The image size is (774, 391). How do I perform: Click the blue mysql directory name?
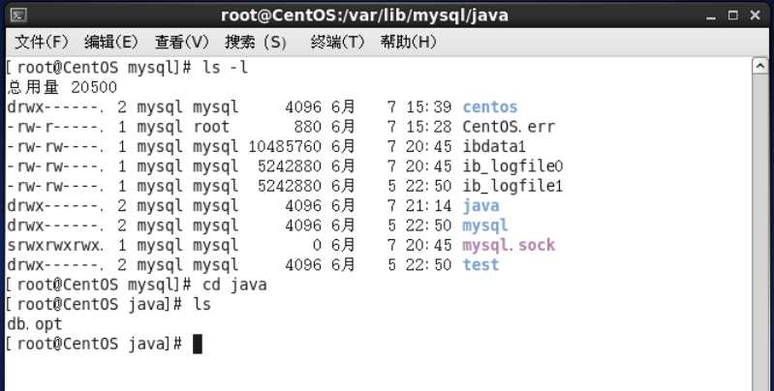pos(484,226)
